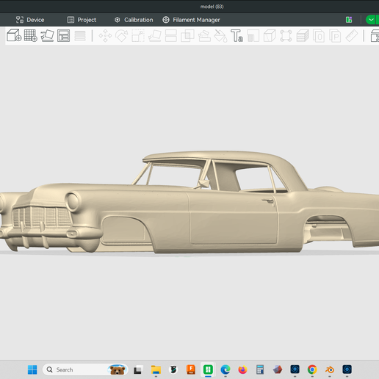The width and height of the screenshot is (379, 379).
Task: Click the black and teal taskbar icon
Action: pos(173,369)
